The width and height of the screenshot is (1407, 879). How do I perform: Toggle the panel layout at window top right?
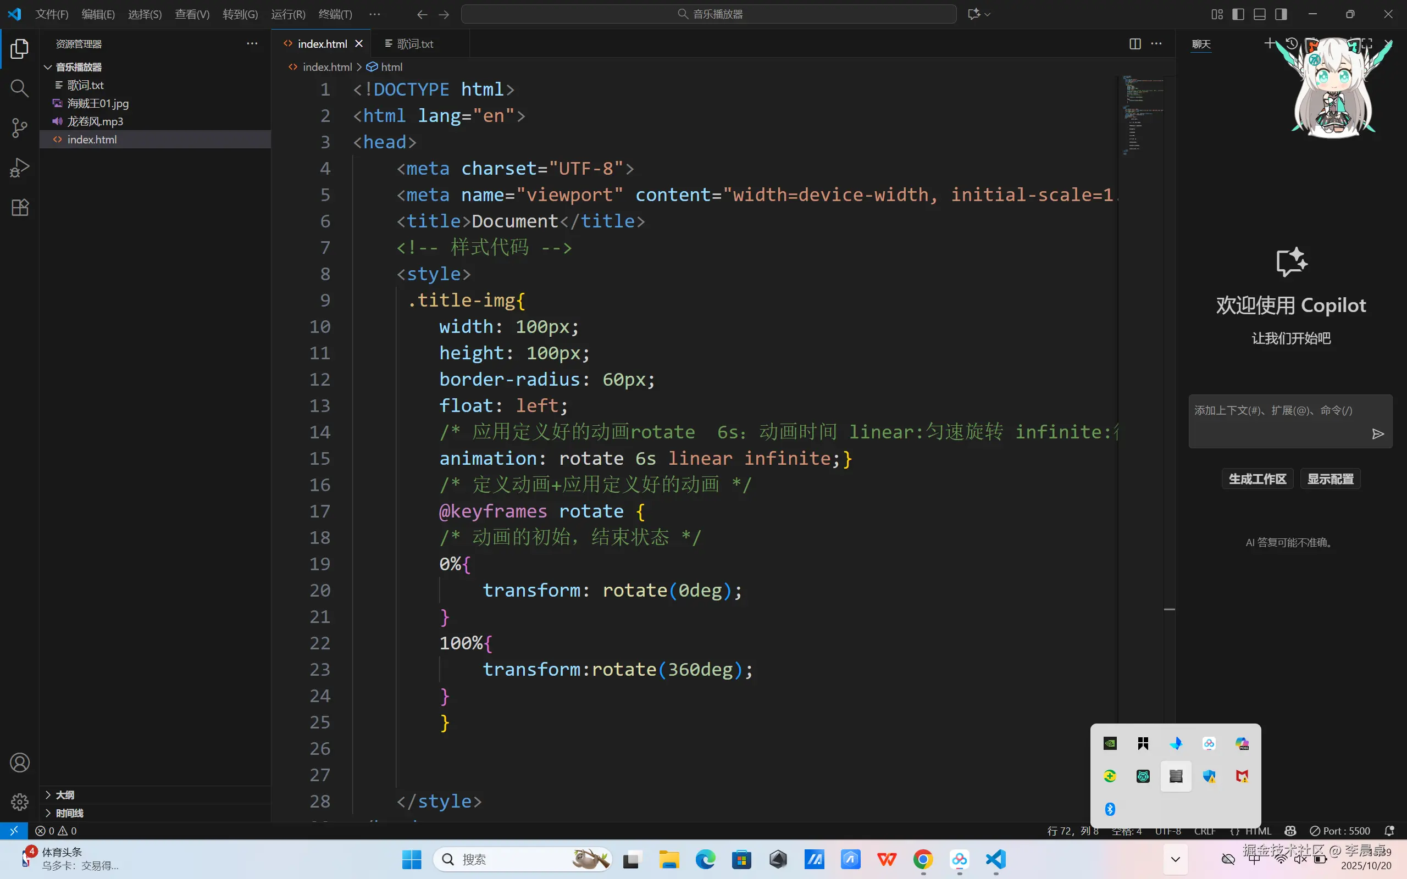(1259, 13)
